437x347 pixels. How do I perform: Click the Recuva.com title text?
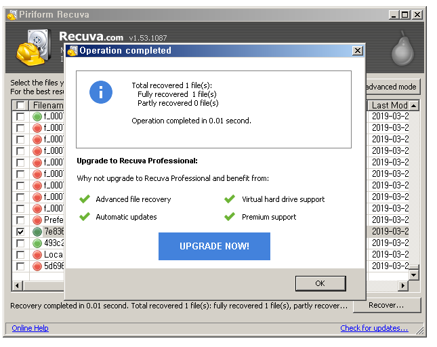click(x=91, y=37)
